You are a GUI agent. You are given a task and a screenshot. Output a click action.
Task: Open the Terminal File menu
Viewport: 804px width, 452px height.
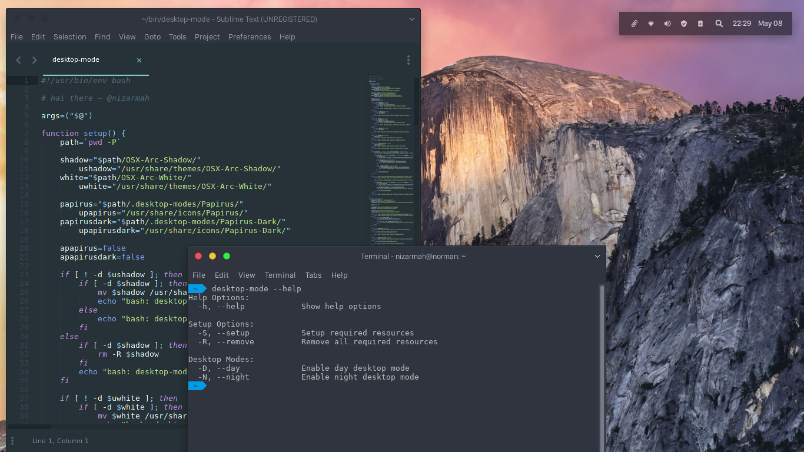[199, 275]
